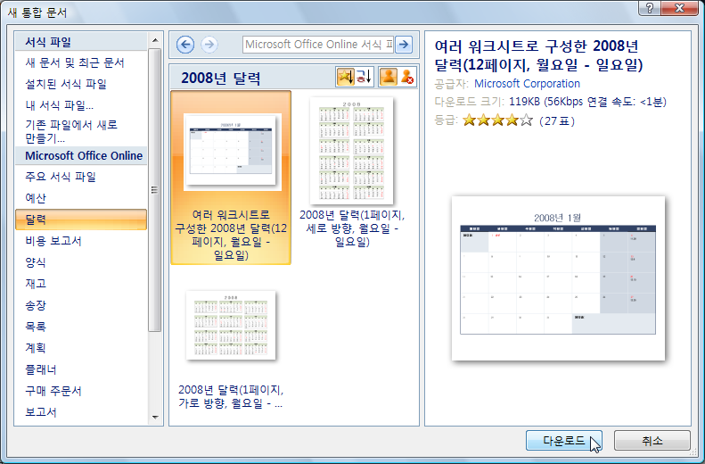Click the 취소 button
Screen dimensions: 705x464
tap(652, 441)
